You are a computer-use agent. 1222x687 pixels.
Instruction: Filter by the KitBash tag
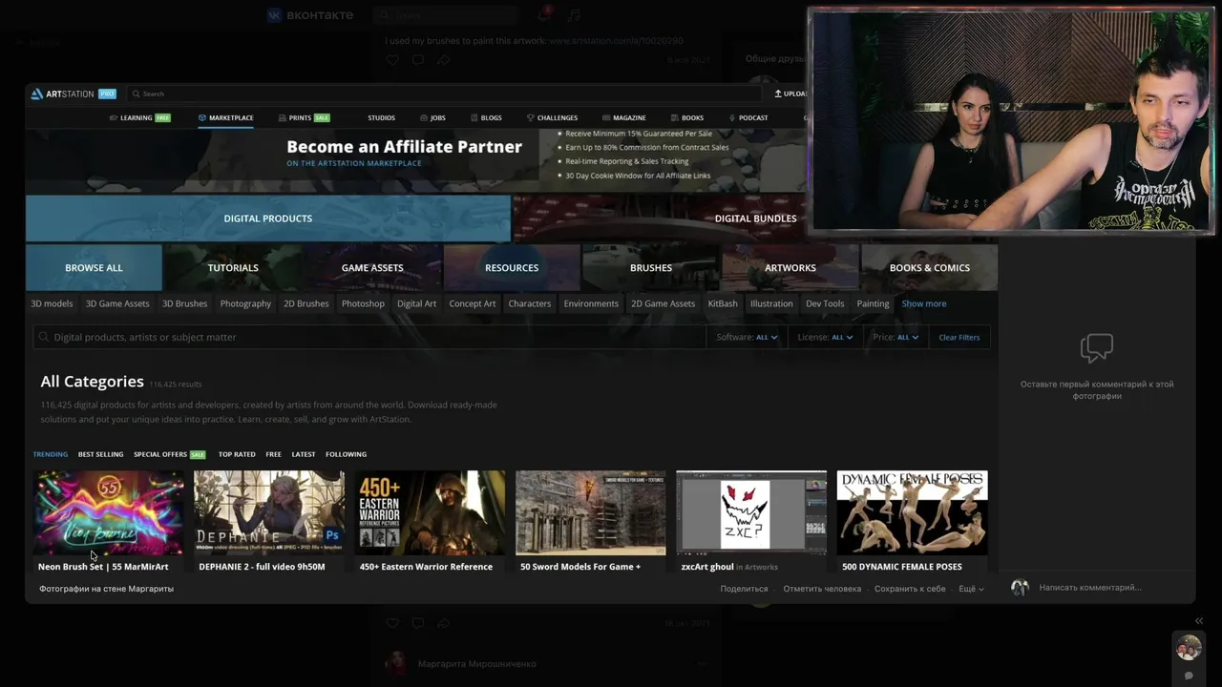tap(723, 303)
